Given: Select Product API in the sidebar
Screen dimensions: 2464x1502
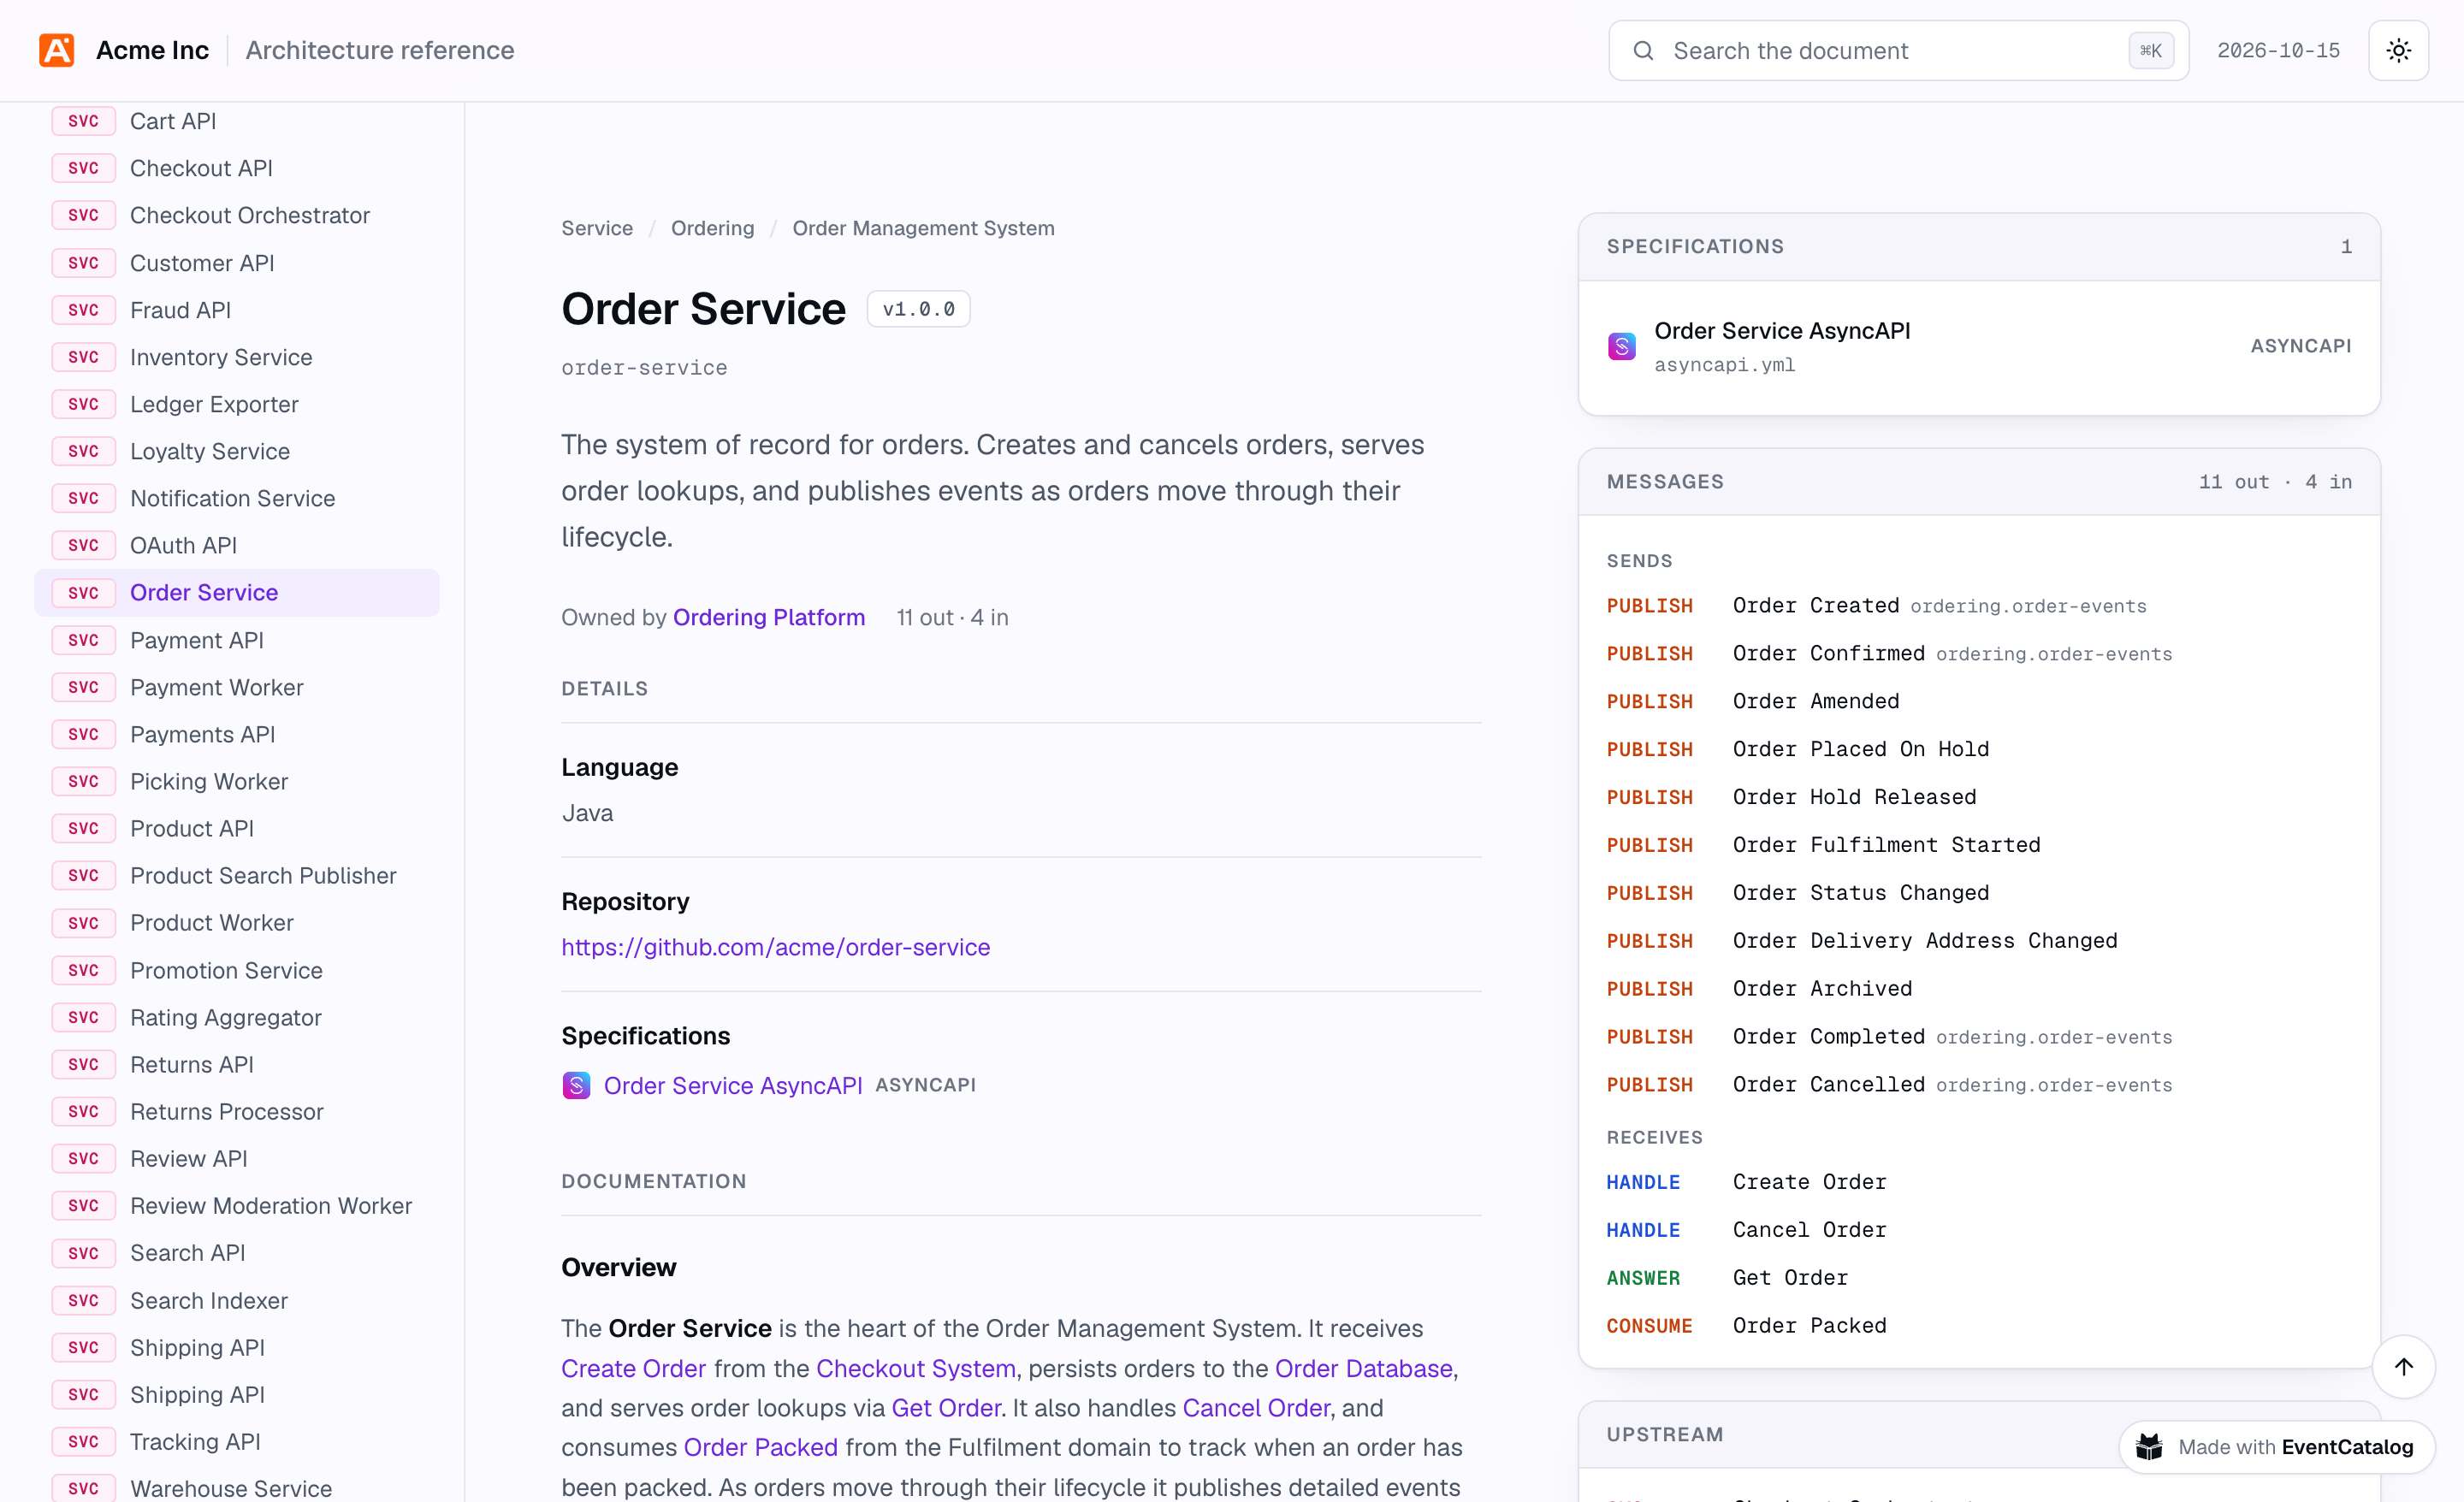Looking at the screenshot, I should pos(236,828).
